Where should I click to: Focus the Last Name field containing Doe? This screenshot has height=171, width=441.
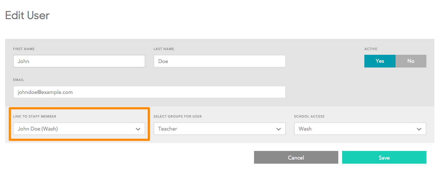219,61
